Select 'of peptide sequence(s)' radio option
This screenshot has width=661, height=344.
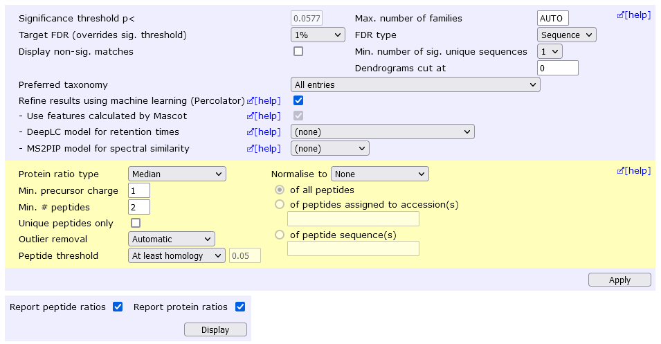280,235
